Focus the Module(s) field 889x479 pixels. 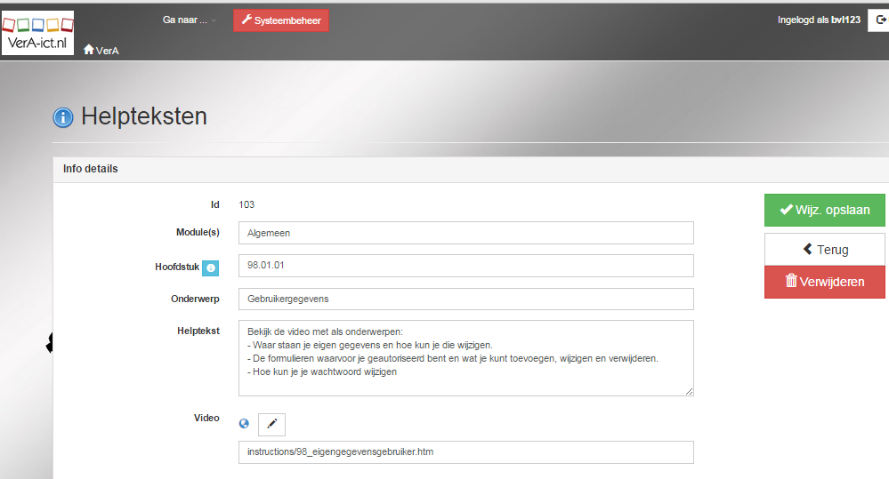click(x=466, y=233)
